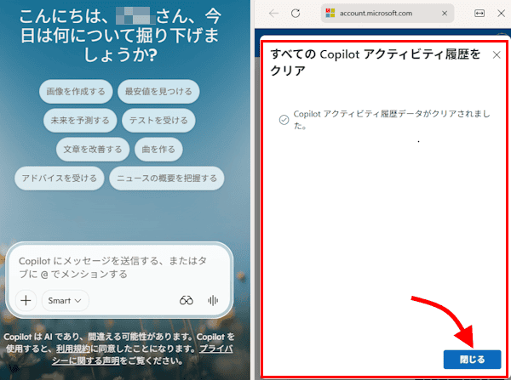Click the checkmark success icon in dialog

284,120
